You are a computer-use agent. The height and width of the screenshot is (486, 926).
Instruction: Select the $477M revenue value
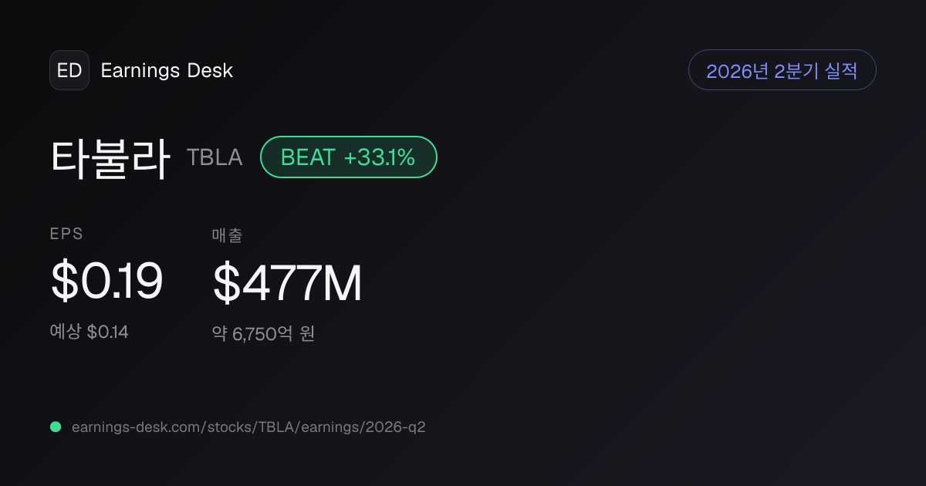(x=287, y=282)
